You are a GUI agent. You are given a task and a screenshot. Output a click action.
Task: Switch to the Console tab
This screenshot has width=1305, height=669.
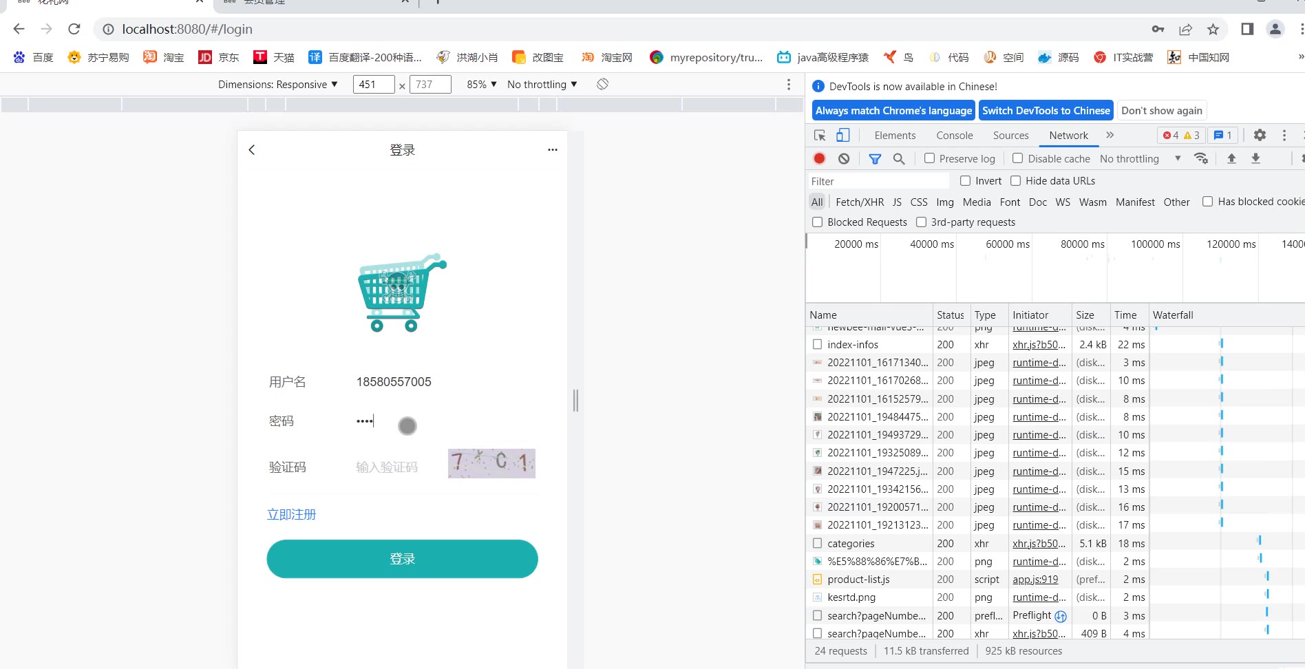click(954, 136)
